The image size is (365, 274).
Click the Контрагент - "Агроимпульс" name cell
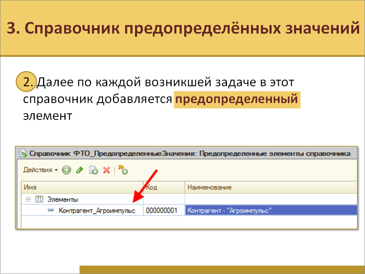(271, 210)
